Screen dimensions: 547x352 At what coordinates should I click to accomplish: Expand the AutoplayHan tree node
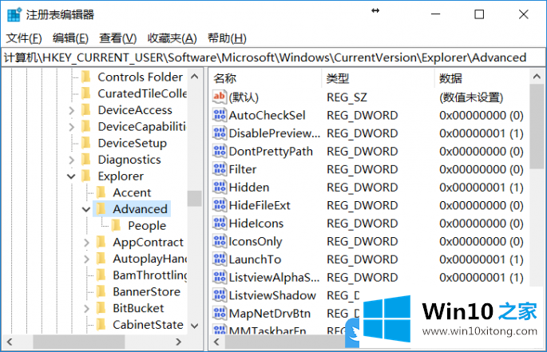[x=86, y=259]
